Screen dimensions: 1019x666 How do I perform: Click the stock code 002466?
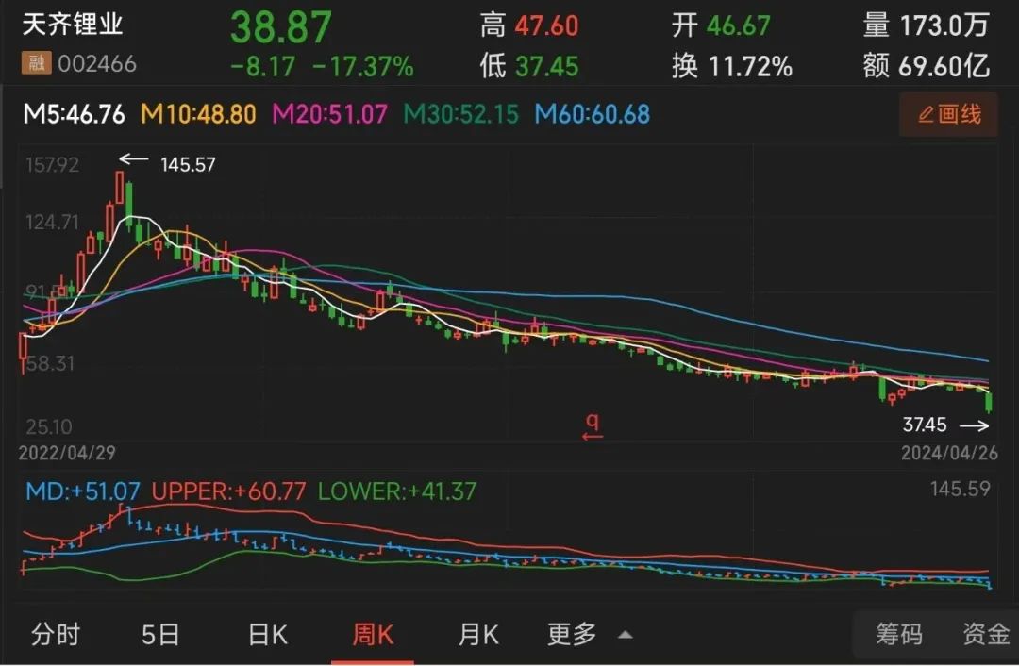(x=97, y=64)
